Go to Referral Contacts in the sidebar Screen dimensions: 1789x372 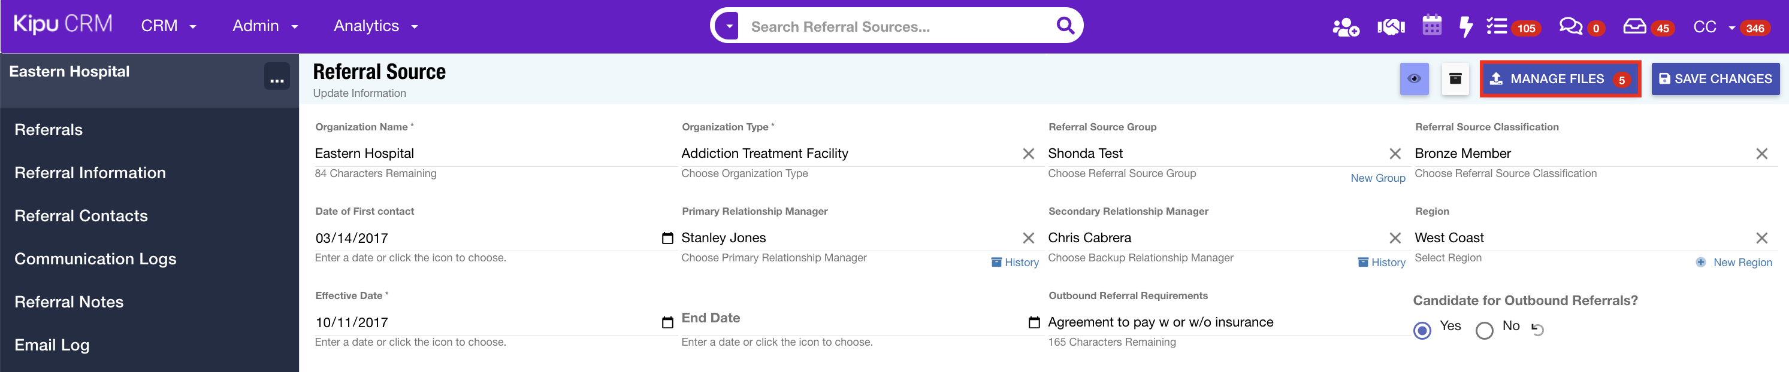(81, 216)
